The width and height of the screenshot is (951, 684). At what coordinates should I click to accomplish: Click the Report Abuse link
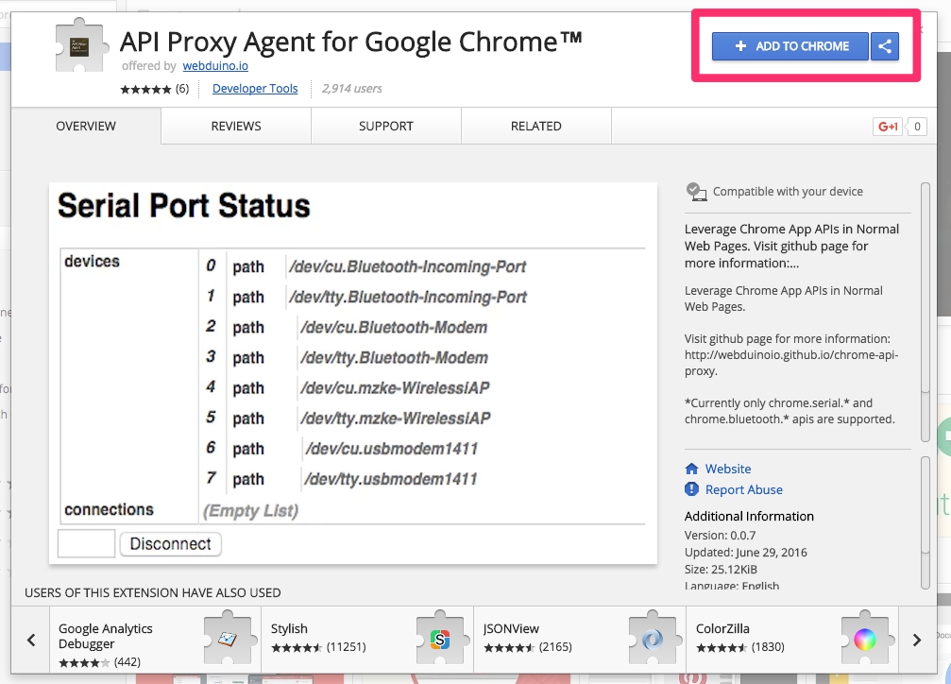[x=743, y=489]
